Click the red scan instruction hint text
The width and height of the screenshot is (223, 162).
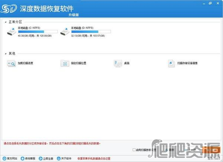pyautogui.click(x=52, y=143)
